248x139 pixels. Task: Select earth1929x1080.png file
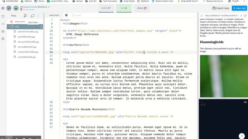point(28,32)
